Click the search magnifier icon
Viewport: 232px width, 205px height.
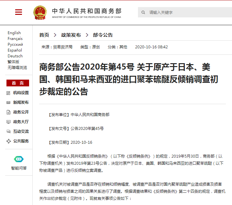(143, 12)
